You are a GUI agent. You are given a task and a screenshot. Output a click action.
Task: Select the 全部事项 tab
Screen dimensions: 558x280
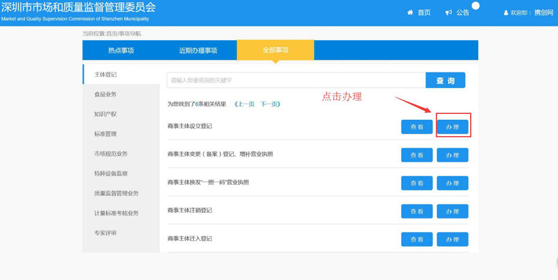click(275, 50)
